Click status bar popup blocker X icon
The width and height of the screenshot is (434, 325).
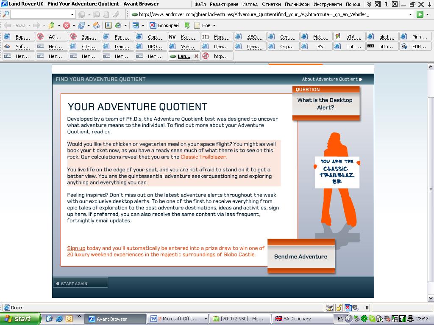348,308
